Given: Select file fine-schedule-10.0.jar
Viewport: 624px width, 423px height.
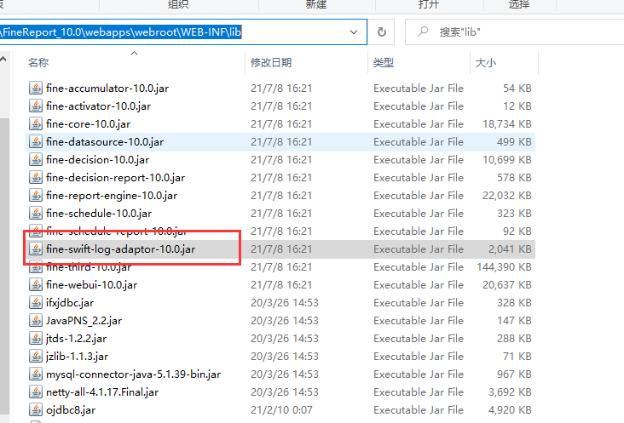Looking at the screenshot, I should [99, 213].
